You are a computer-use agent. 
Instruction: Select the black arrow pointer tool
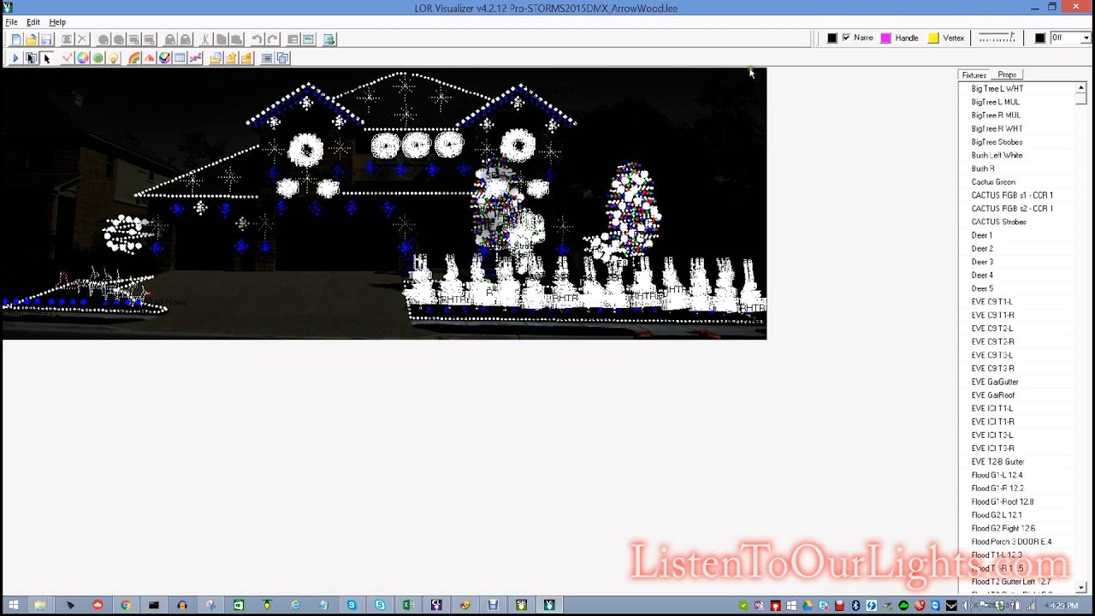[47, 58]
